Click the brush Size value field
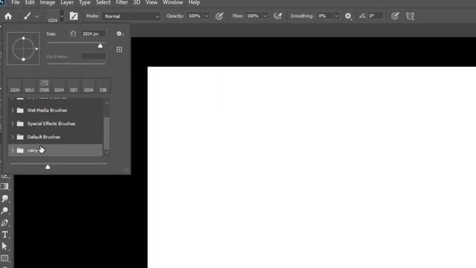The width and height of the screenshot is (476, 268). click(93, 33)
